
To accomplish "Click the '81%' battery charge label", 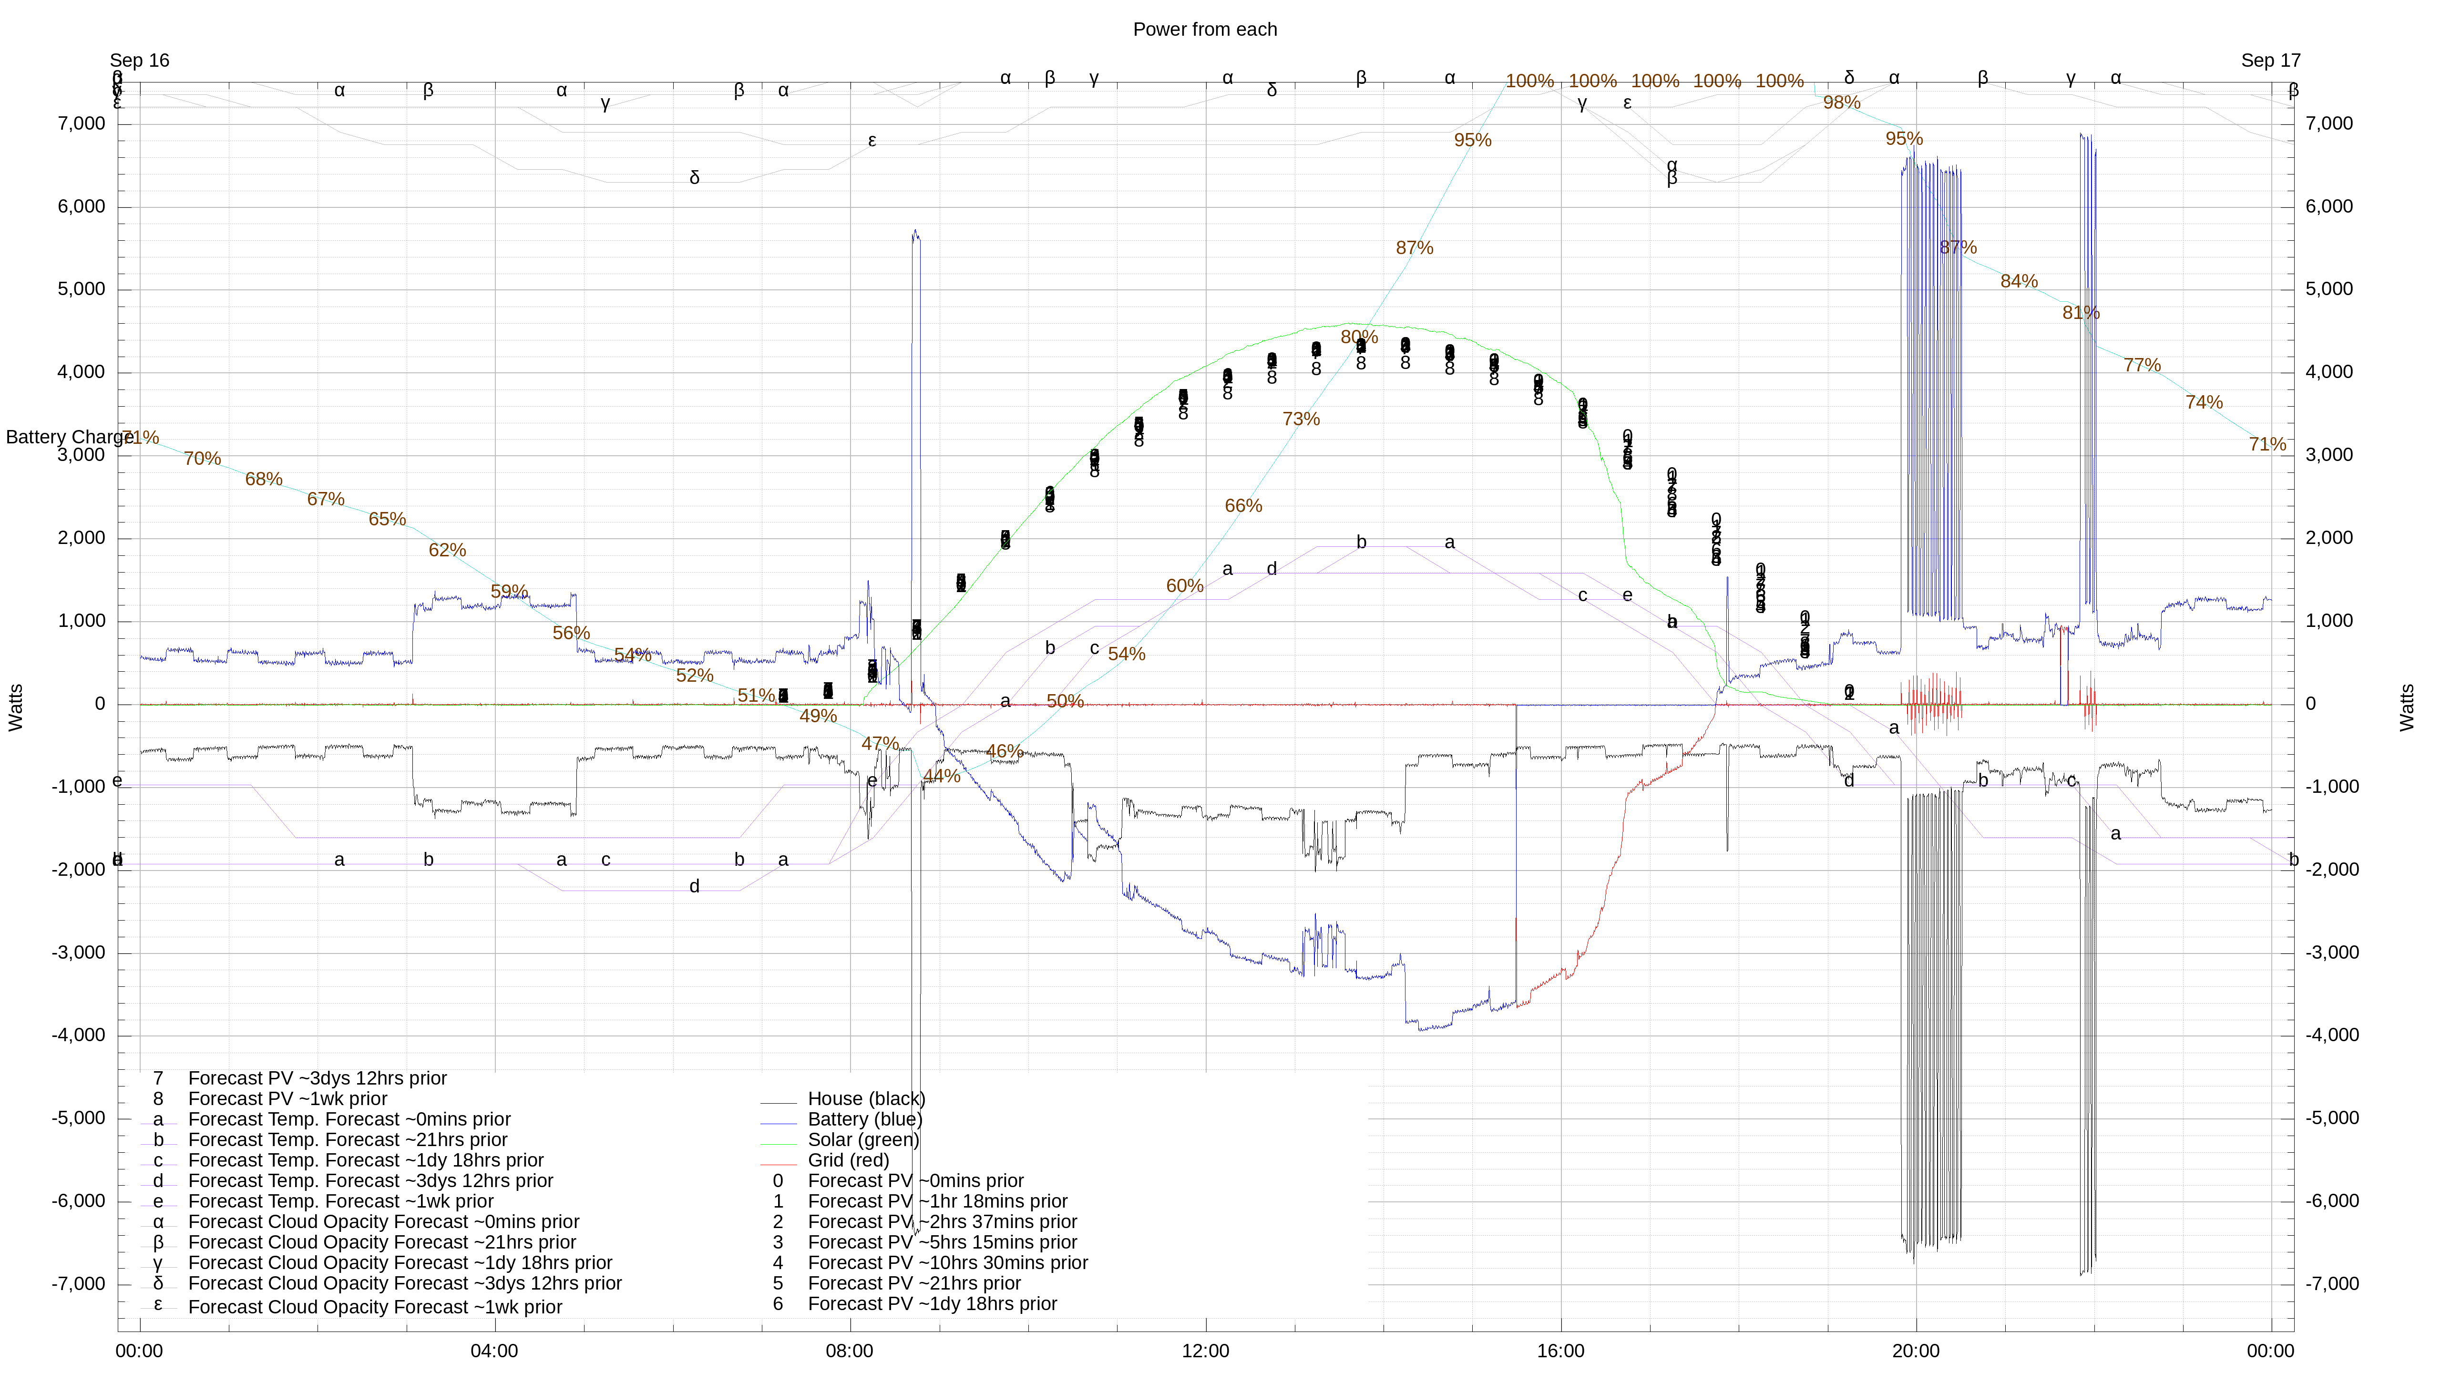I will 2081,313.
